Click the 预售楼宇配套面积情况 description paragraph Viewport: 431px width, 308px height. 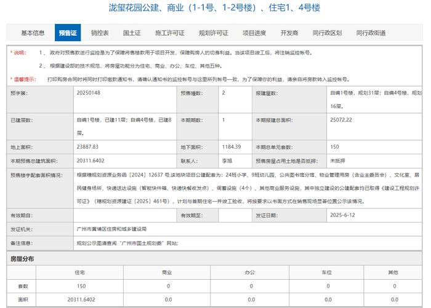[x=248, y=188]
